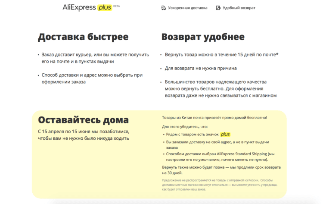Select 'Для возврата не нужна причина' line
This screenshot has height=204, width=323.
click(201, 68)
